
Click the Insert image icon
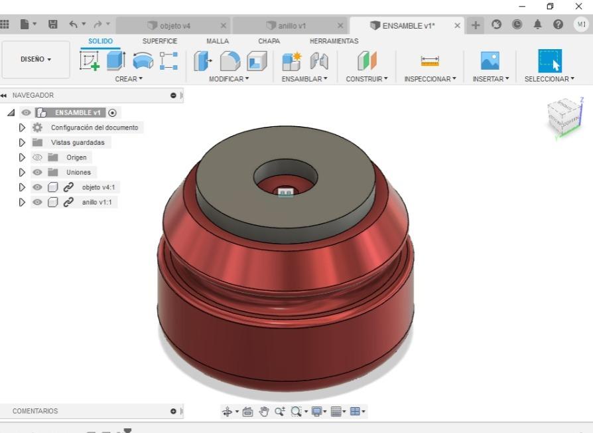pyautogui.click(x=490, y=61)
